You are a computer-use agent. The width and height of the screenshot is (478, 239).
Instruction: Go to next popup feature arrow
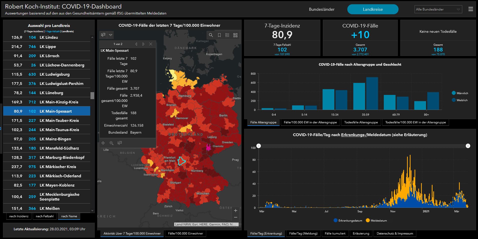(x=143, y=44)
